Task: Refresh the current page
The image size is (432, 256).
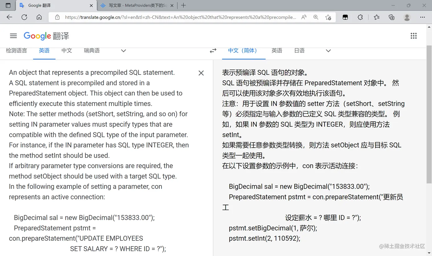Action: pyautogui.click(x=24, y=17)
